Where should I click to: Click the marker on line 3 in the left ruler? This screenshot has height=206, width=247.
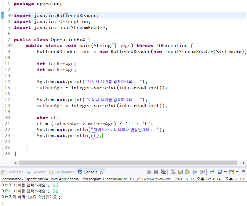[x=3, y=15]
